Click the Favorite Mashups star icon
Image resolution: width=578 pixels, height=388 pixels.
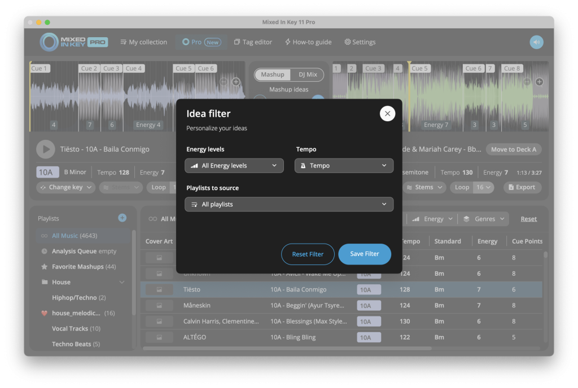[45, 267]
